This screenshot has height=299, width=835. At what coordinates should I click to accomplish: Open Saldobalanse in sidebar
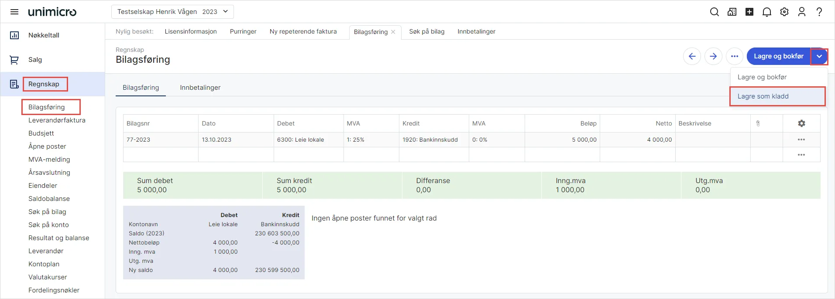tap(49, 199)
